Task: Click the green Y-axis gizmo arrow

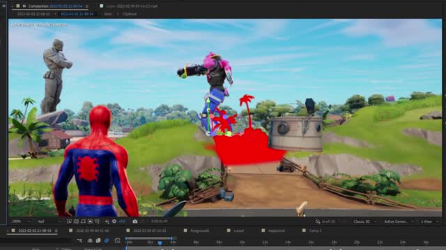Action: [x=208, y=101]
